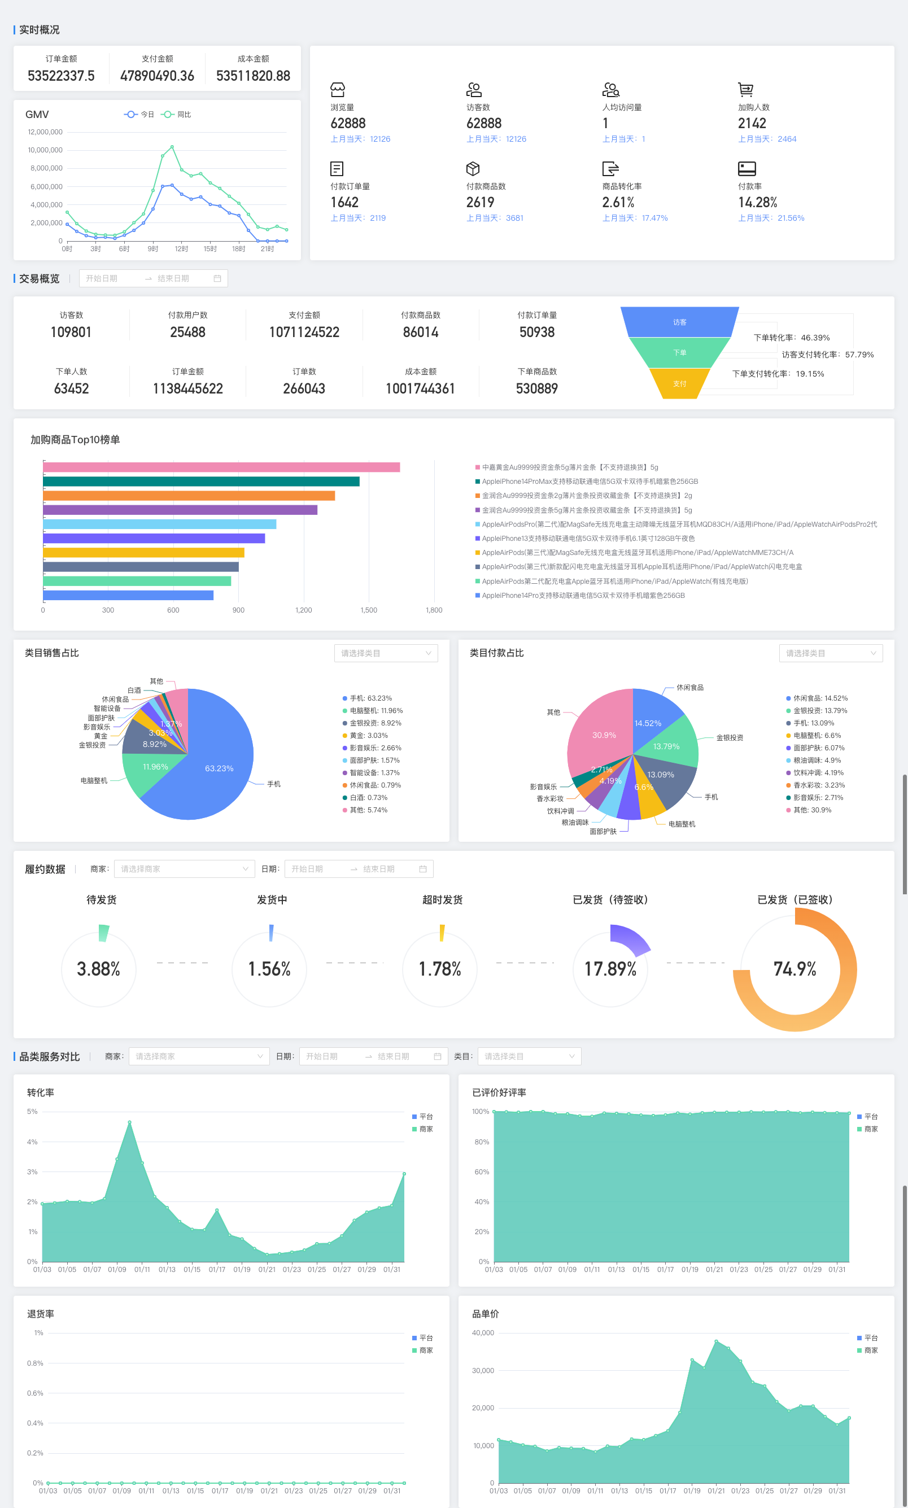The height and width of the screenshot is (1508, 908).
Task: Open 请选择商家 dropdown in 履约数据
Action: click(x=184, y=869)
